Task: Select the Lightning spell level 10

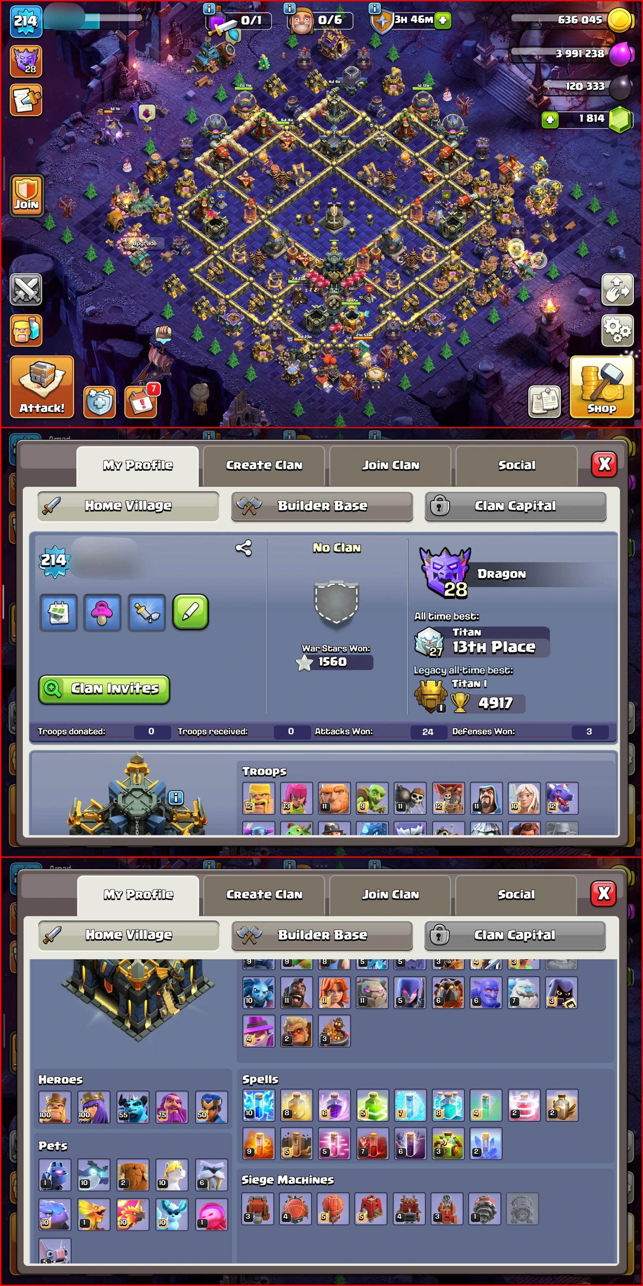Action: tap(259, 1105)
